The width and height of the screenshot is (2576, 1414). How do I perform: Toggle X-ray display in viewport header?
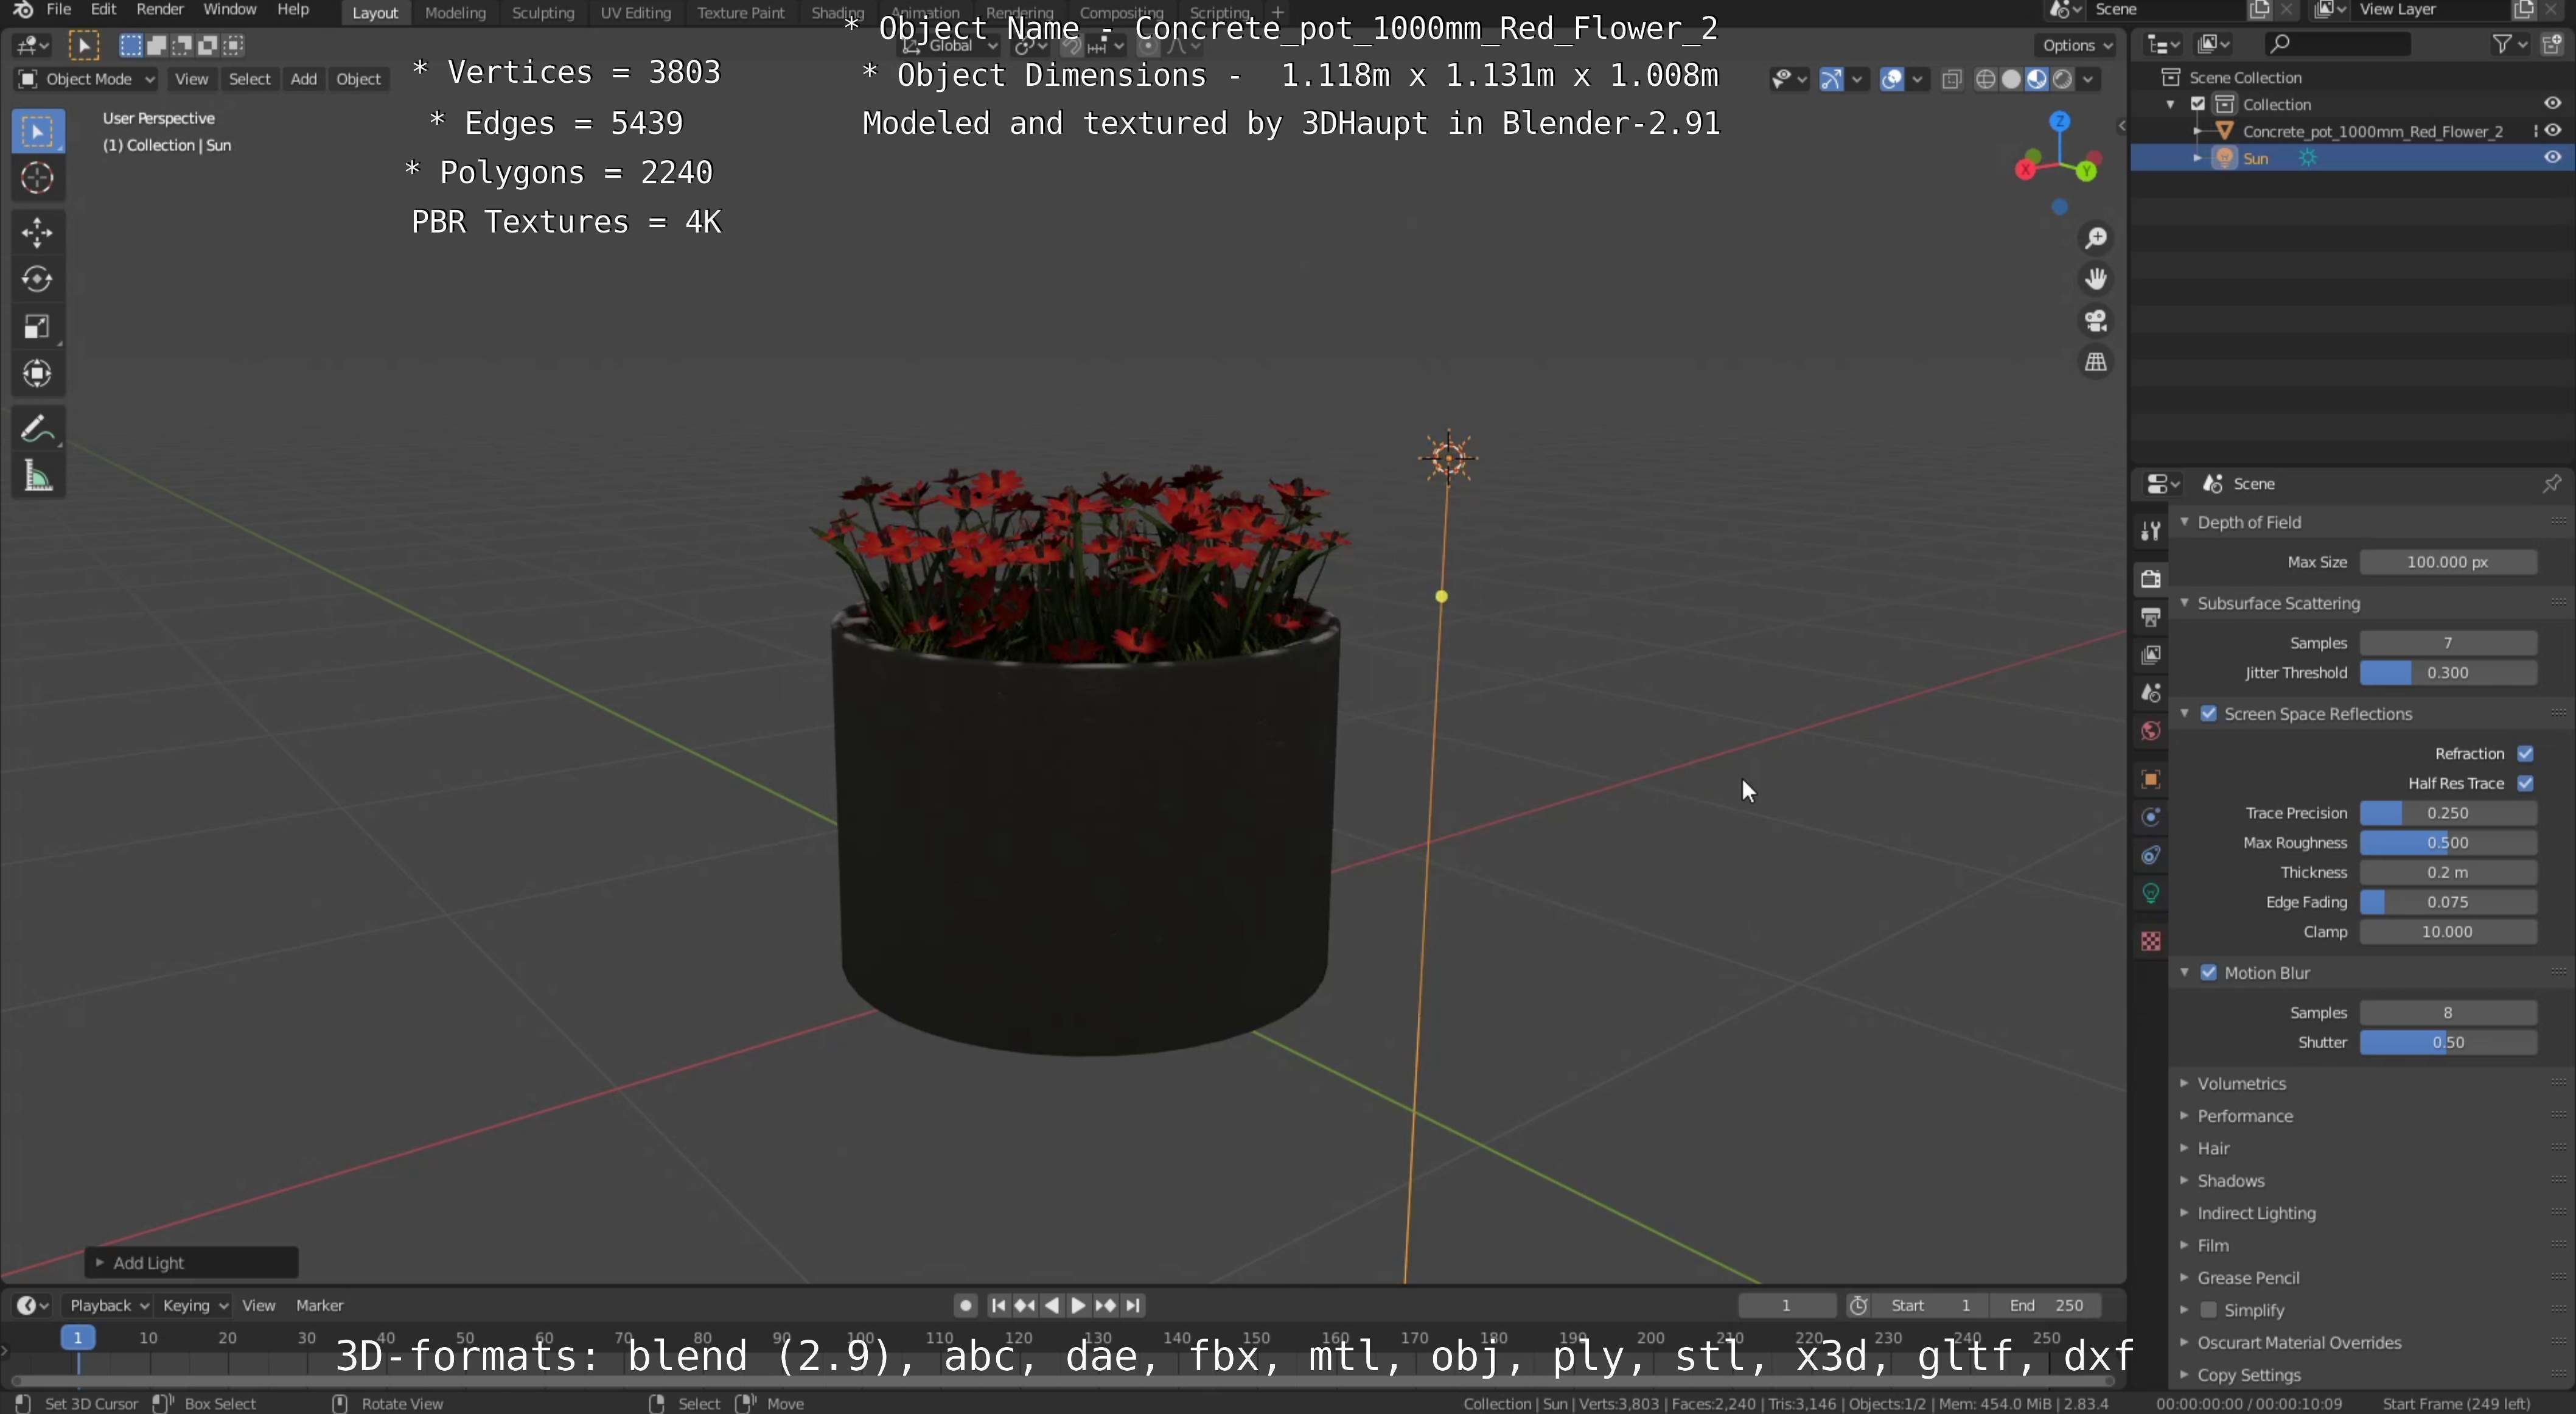[1951, 80]
